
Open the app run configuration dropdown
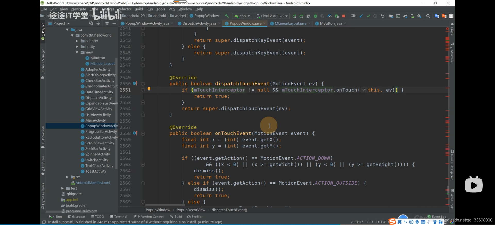[x=242, y=16]
